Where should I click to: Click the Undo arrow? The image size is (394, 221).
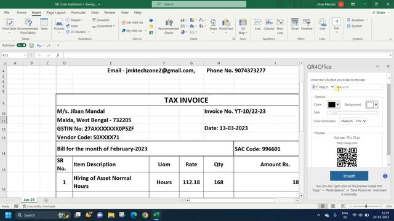39,45
